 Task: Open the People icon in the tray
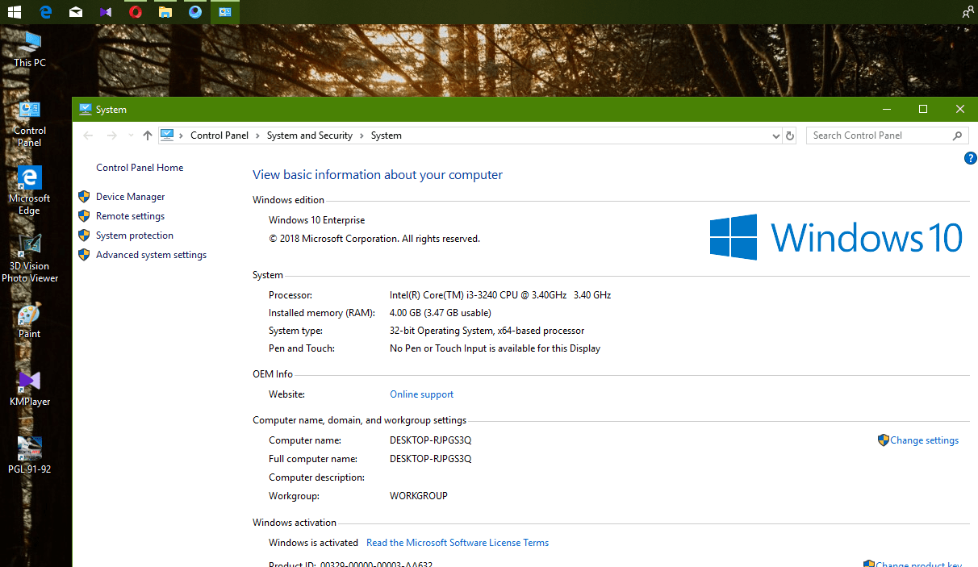coord(967,12)
